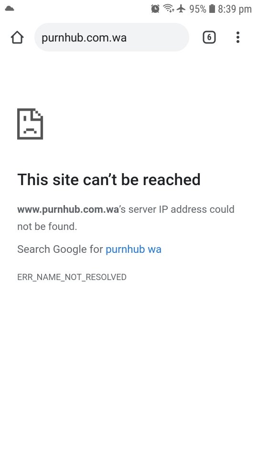Tap the "not be found." message line
258x458 pixels.
(47, 226)
